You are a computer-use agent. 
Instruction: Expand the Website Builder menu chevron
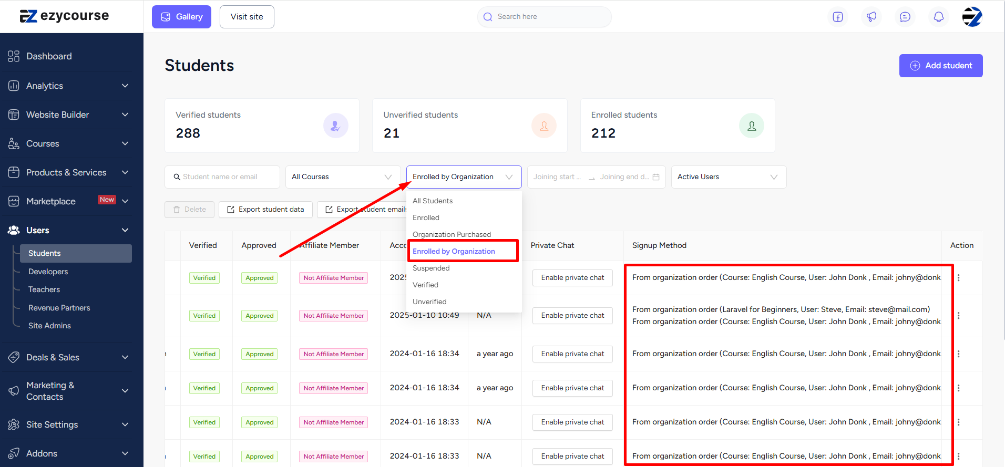click(125, 115)
